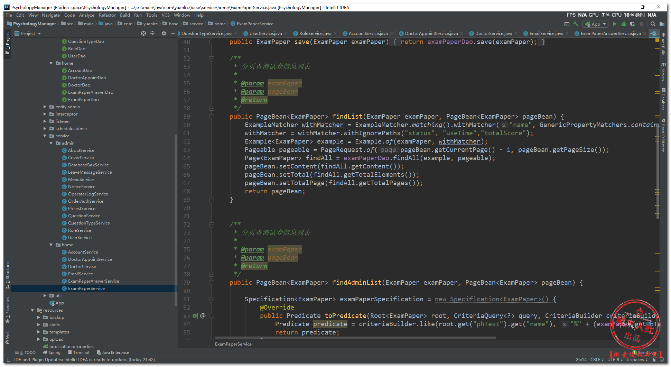Collapse all nodes in Project panel

(152, 33)
